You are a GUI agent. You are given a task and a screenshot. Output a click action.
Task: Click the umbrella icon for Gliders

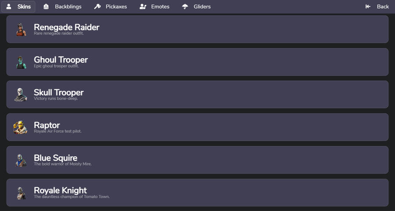(x=185, y=7)
